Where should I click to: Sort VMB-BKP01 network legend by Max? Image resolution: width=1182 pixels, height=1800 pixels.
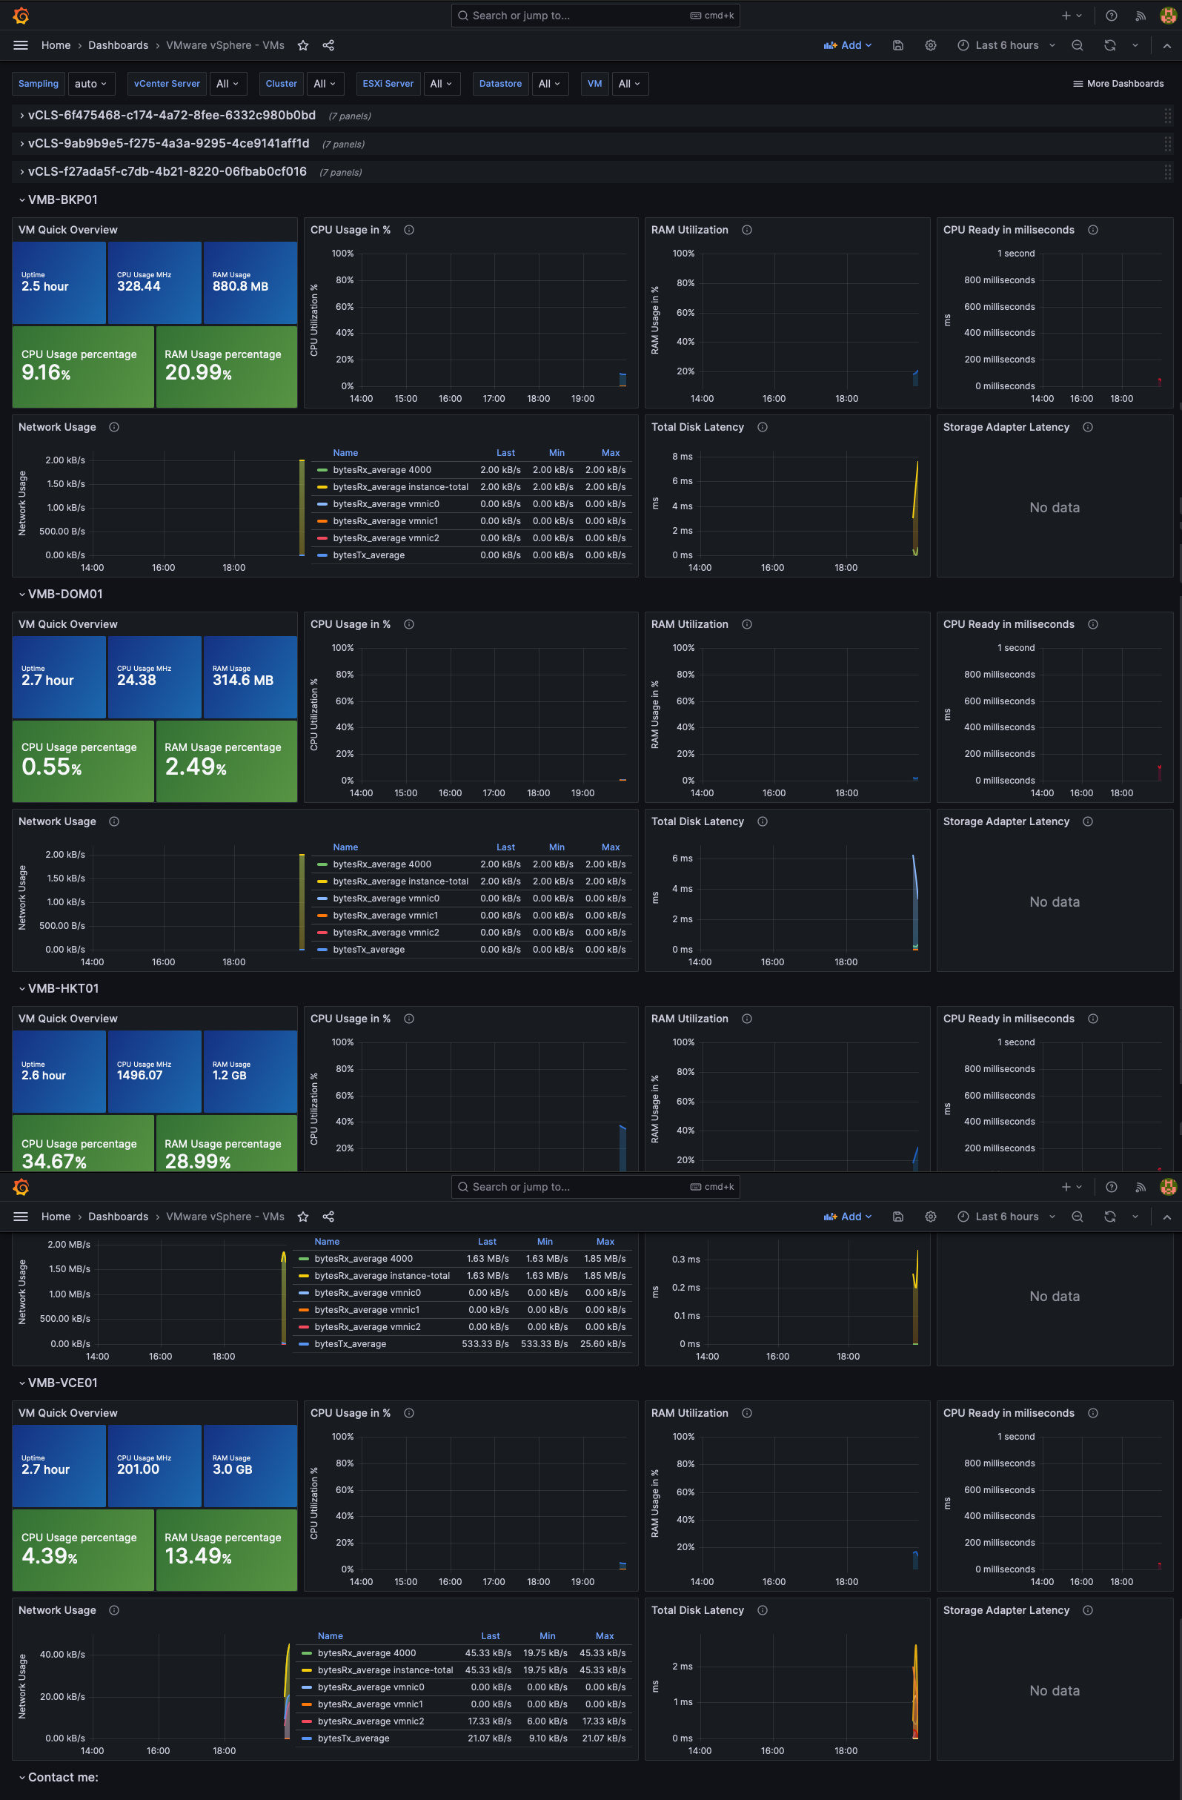(611, 453)
